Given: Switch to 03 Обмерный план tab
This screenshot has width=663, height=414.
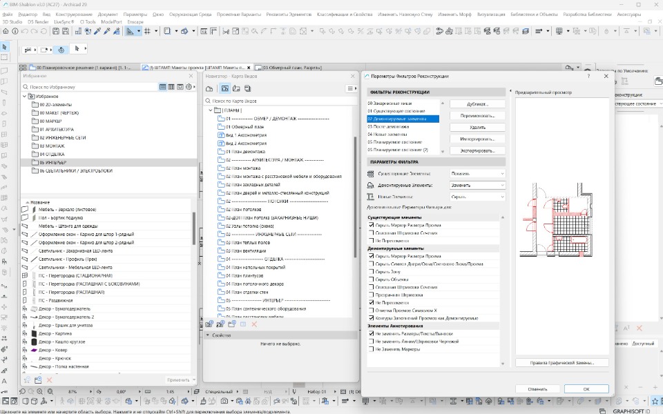Looking at the screenshot, I should (291, 68).
